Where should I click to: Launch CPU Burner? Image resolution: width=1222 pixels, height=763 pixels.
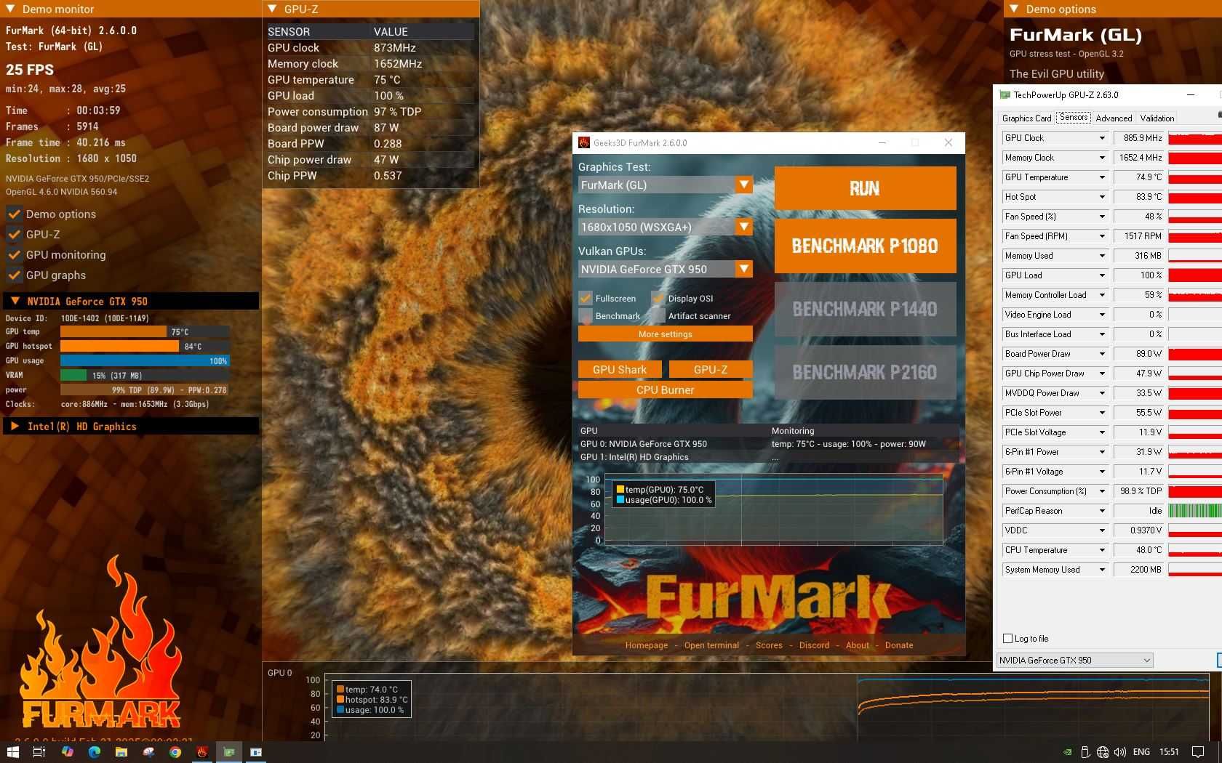coord(666,389)
